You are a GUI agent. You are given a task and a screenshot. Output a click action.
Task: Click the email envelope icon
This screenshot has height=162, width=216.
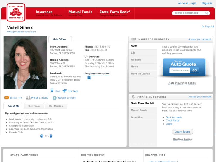click(x=7, y=97)
